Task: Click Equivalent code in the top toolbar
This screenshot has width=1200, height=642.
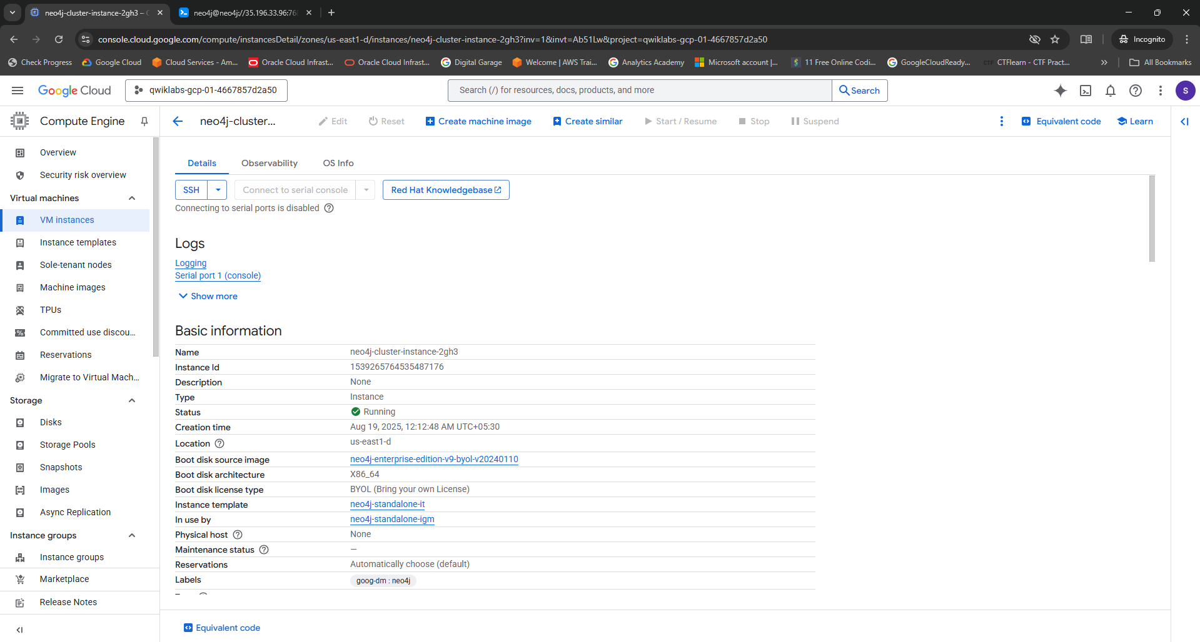Action: 1061,121
